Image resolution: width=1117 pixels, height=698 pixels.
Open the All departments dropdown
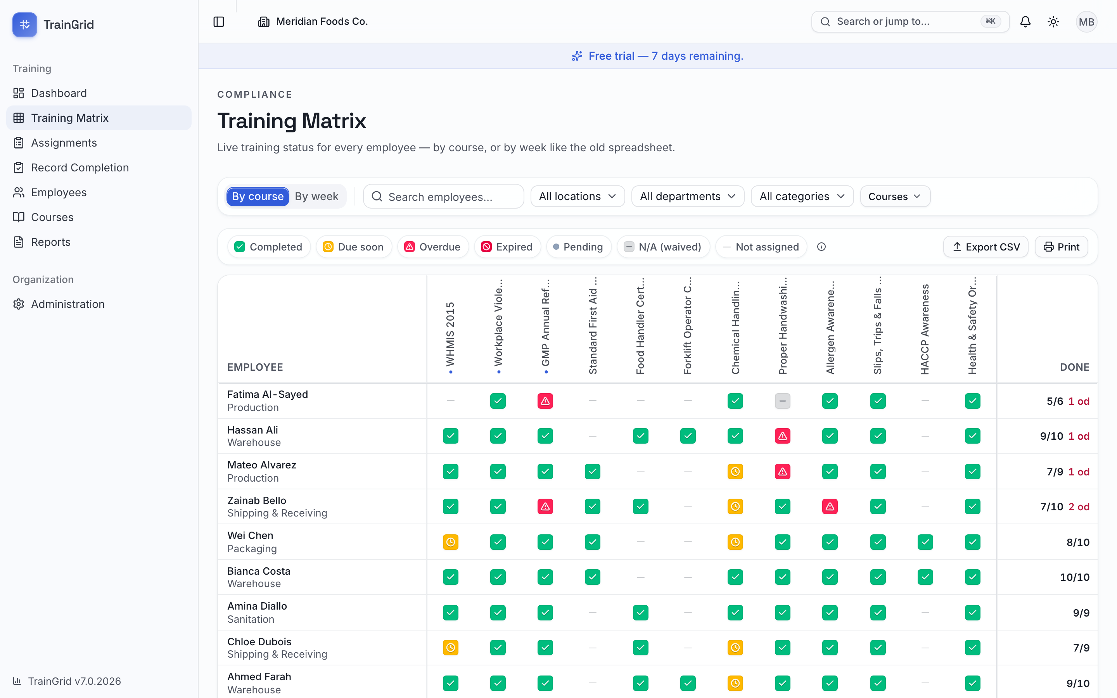[x=687, y=196]
